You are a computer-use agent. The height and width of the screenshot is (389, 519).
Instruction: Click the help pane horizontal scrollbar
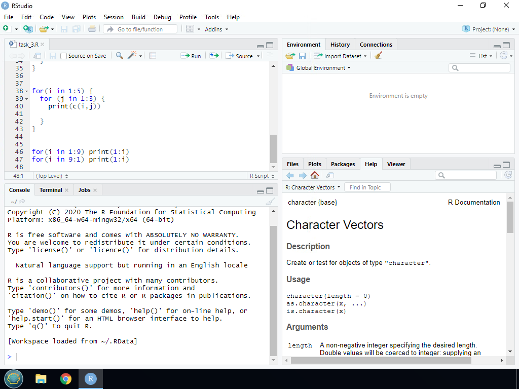click(381, 360)
